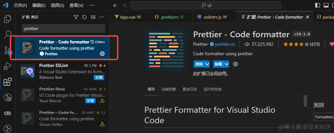The width and height of the screenshot is (334, 133).
Task: Click the v10.1.0 version badge
Action: 302,34
